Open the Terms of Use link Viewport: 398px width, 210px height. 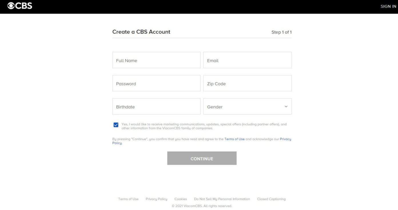234,139
